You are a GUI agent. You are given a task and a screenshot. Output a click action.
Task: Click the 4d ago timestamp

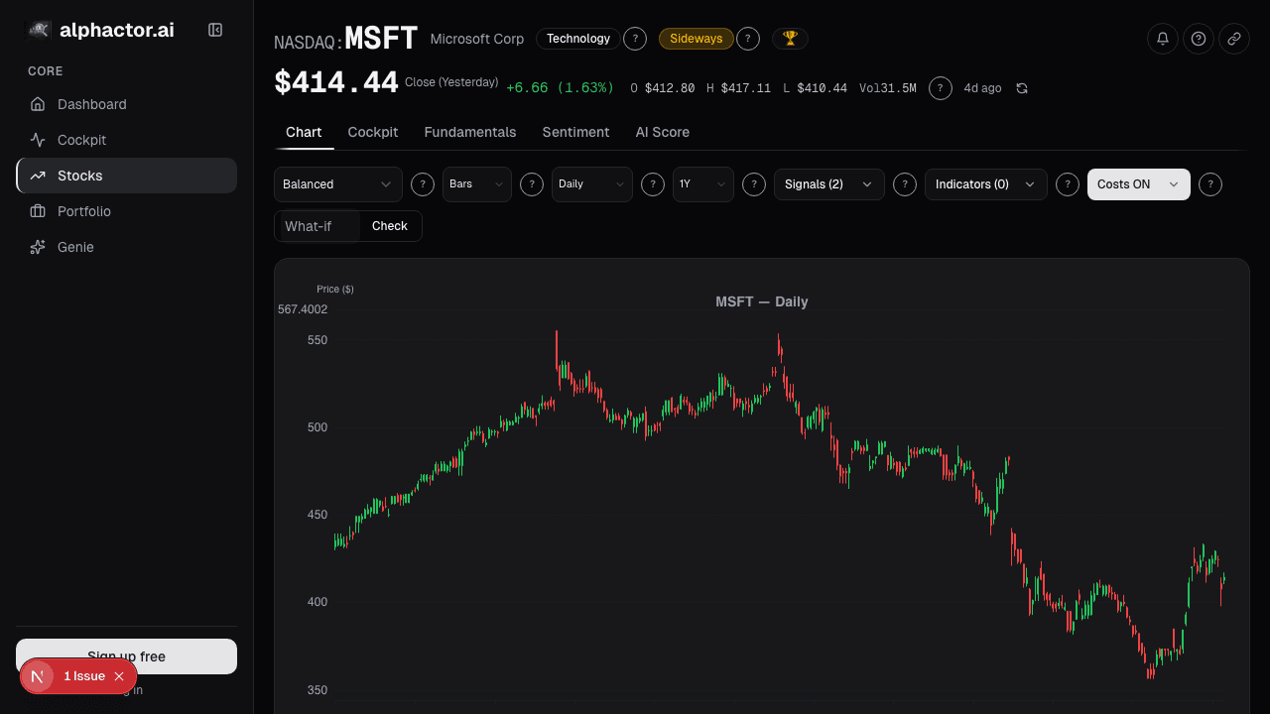pos(982,88)
